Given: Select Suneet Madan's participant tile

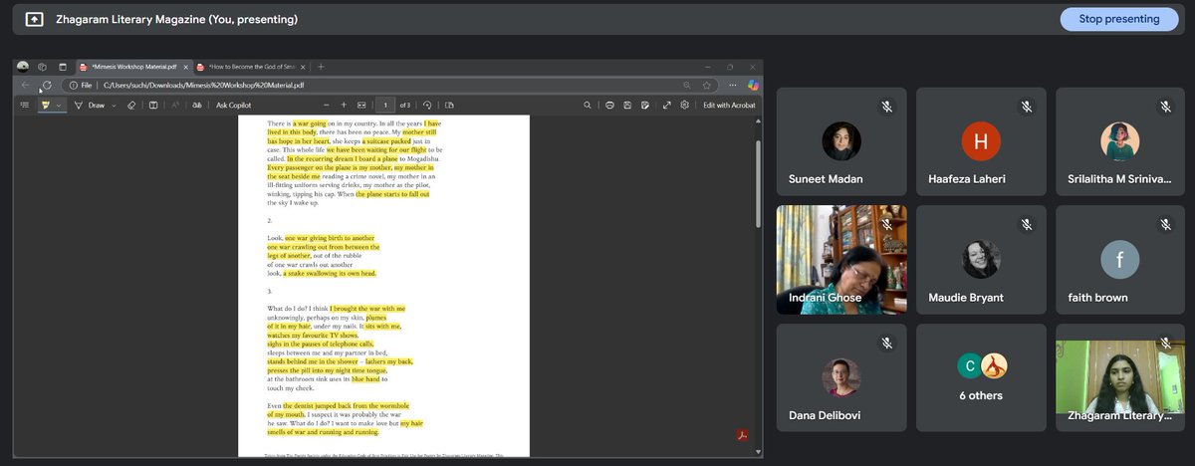Looking at the screenshot, I should [x=841, y=141].
